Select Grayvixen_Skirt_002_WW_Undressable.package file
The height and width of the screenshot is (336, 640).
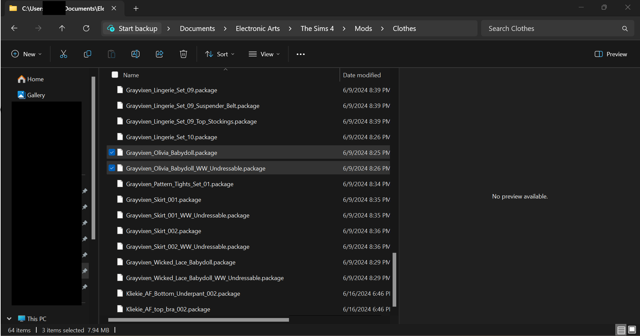point(248,246)
